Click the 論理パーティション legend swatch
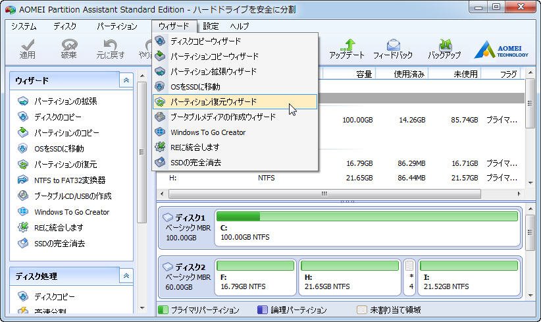This screenshot has height=322, width=541. pyautogui.click(x=263, y=309)
